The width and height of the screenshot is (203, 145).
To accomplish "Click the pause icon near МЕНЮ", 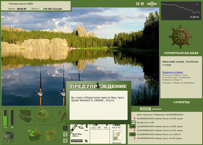I will click(x=138, y=4).
